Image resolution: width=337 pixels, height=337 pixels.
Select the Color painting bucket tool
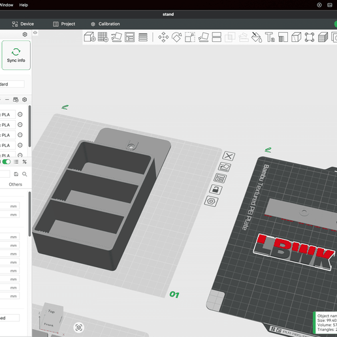(257, 37)
